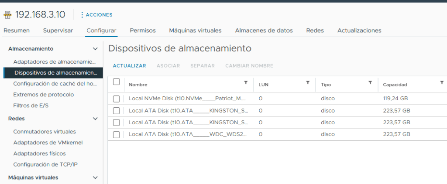Click the host icon beside 192.168.3.10
The height and width of the screenshot is (184, 447).
pos(7,15)
